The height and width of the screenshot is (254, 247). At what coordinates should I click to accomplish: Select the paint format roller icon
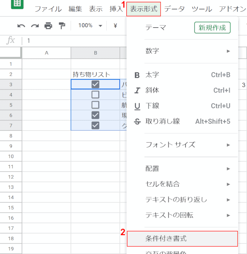point(62,26)
